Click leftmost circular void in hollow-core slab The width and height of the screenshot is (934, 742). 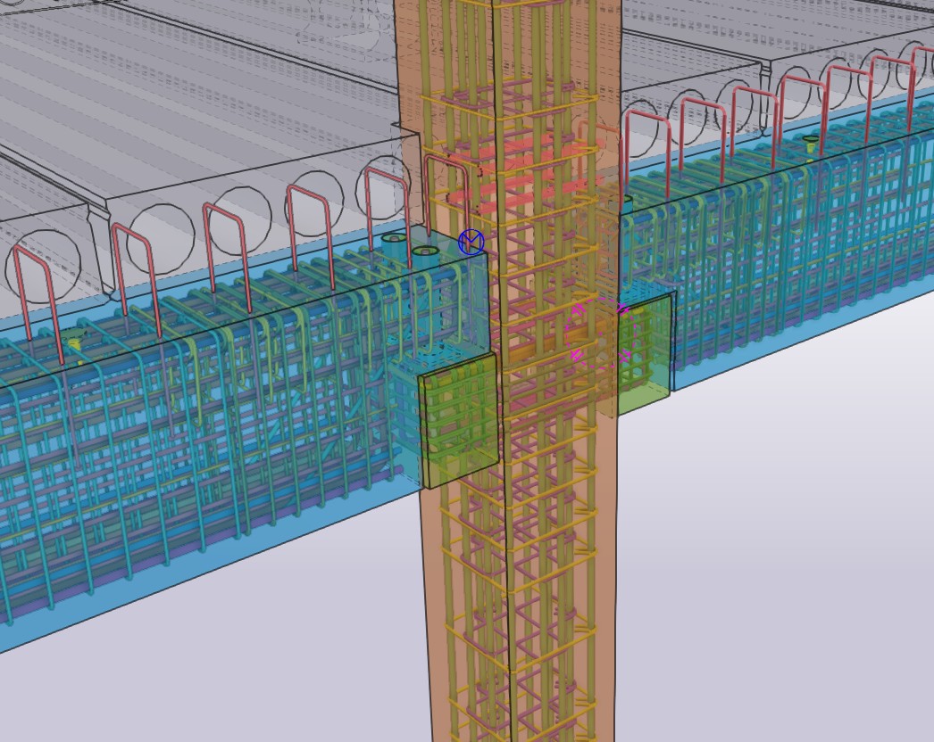click(45, 263)
